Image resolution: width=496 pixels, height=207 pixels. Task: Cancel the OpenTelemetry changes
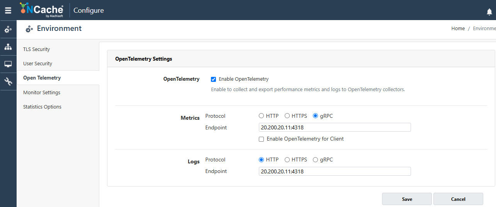pyautogui.click(x=458, y=199)
